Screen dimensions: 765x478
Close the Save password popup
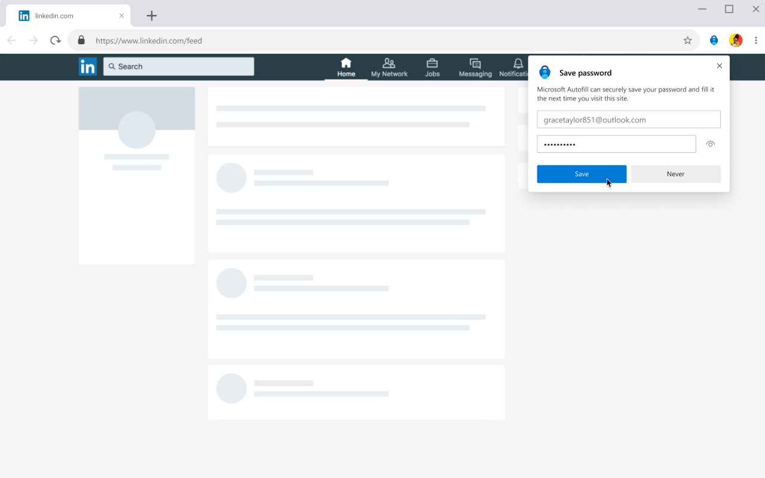(720, 66)
